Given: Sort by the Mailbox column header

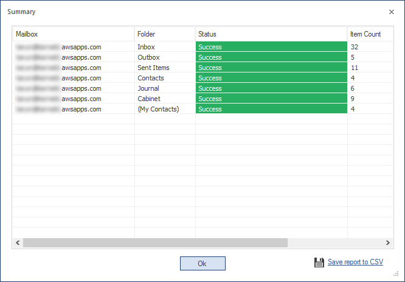Looking at the screenshot, I should click(74, 34).
